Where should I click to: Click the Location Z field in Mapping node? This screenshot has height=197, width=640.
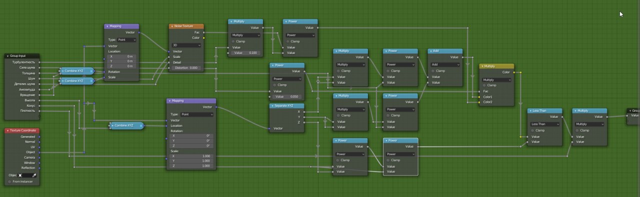click(x=121, y=66)
